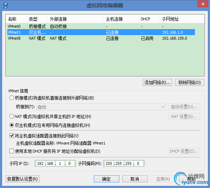The width and height of the screenshot is (210, 188).
Task: Select the 仅主机模式 radio button
Action: (12, 125)
